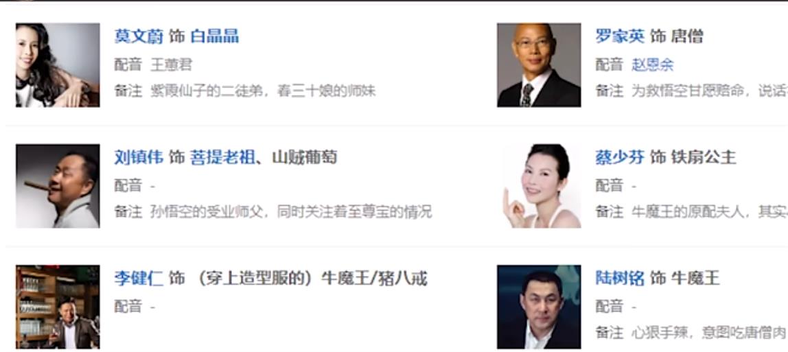The width and height of the screenshot is (788, 352).
Task: Click the 白晶晶 character link
Action: pos(215,36)
